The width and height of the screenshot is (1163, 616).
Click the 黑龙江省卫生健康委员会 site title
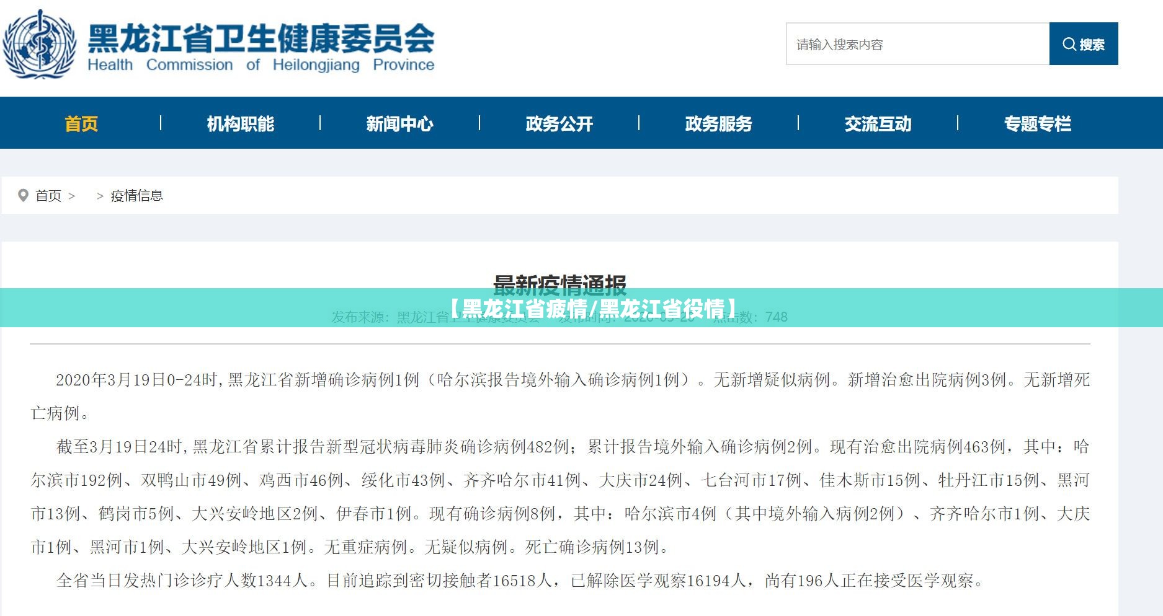tap(261, 38)
